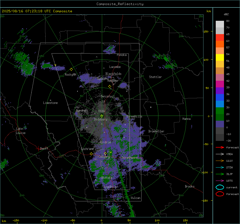Click the Olds town label
240x224 pixels.
[x=102, y=111]
